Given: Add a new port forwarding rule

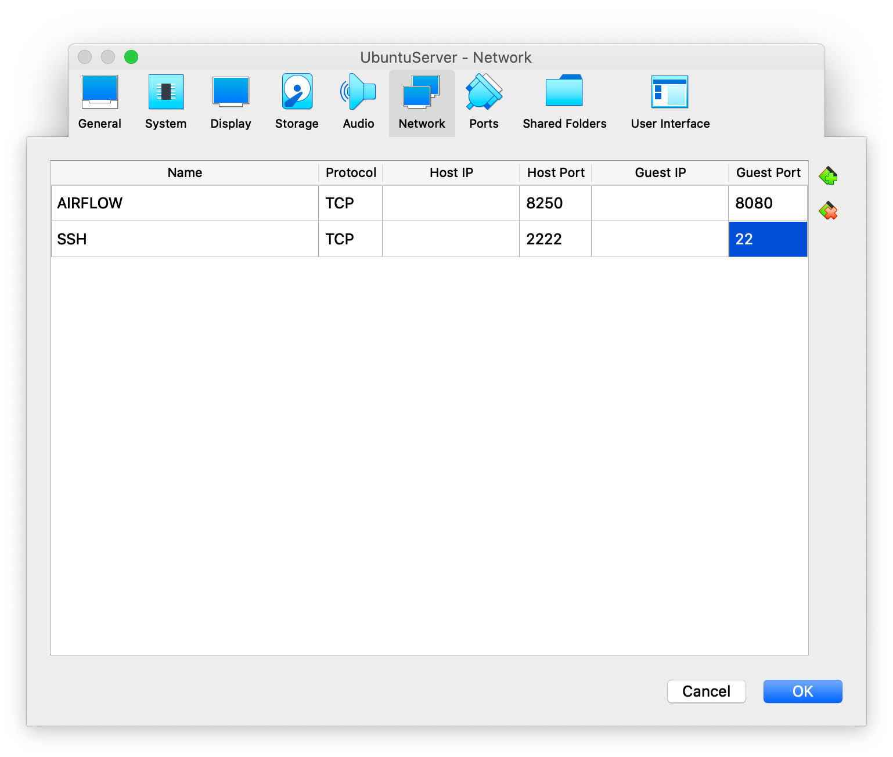Looking at the screenshot, I should coord(829,175).
